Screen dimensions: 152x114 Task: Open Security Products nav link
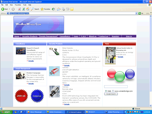point(30,36)
